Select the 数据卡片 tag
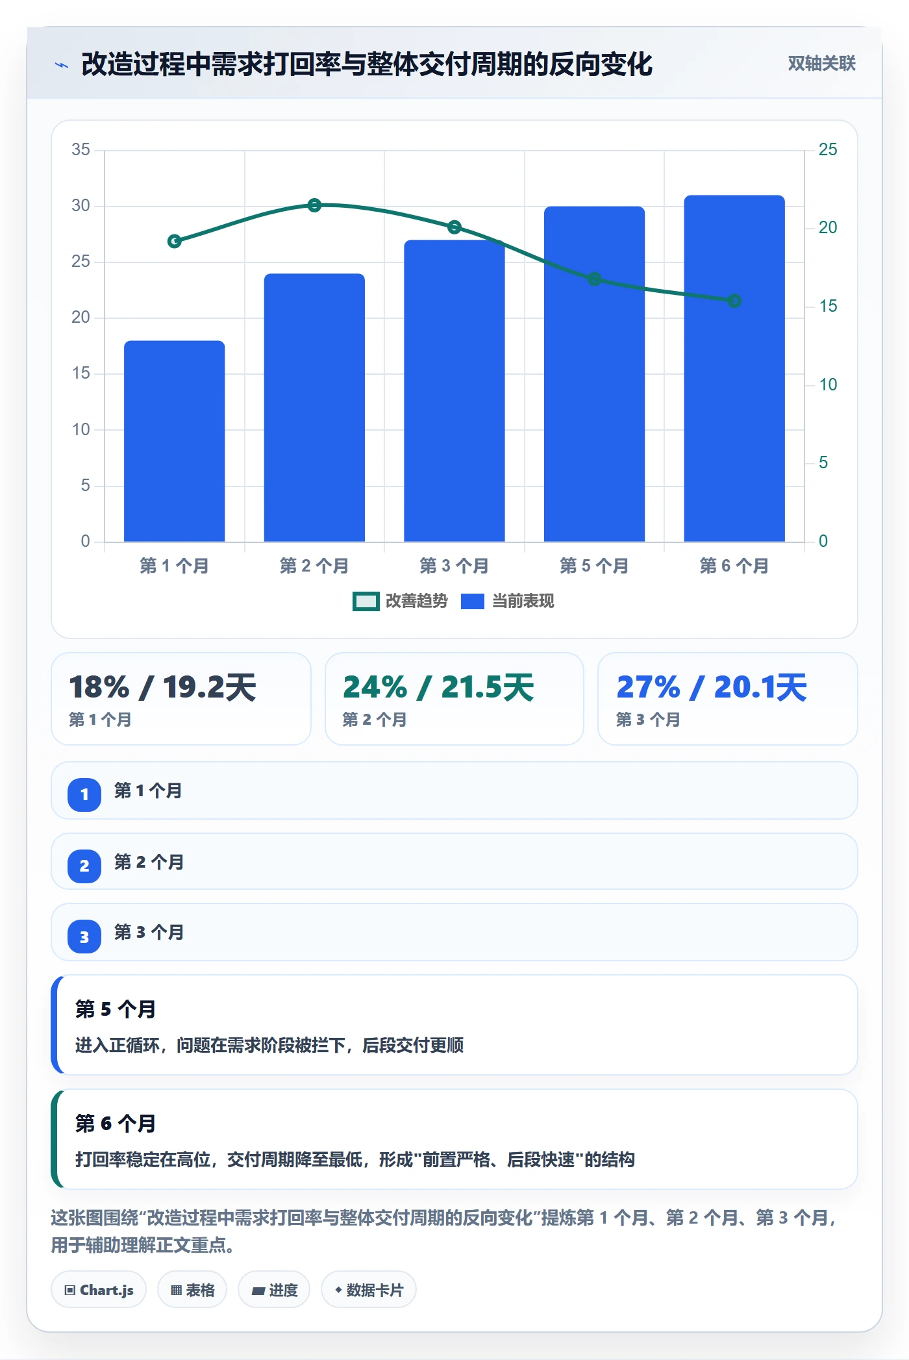 click(369, 1290)
